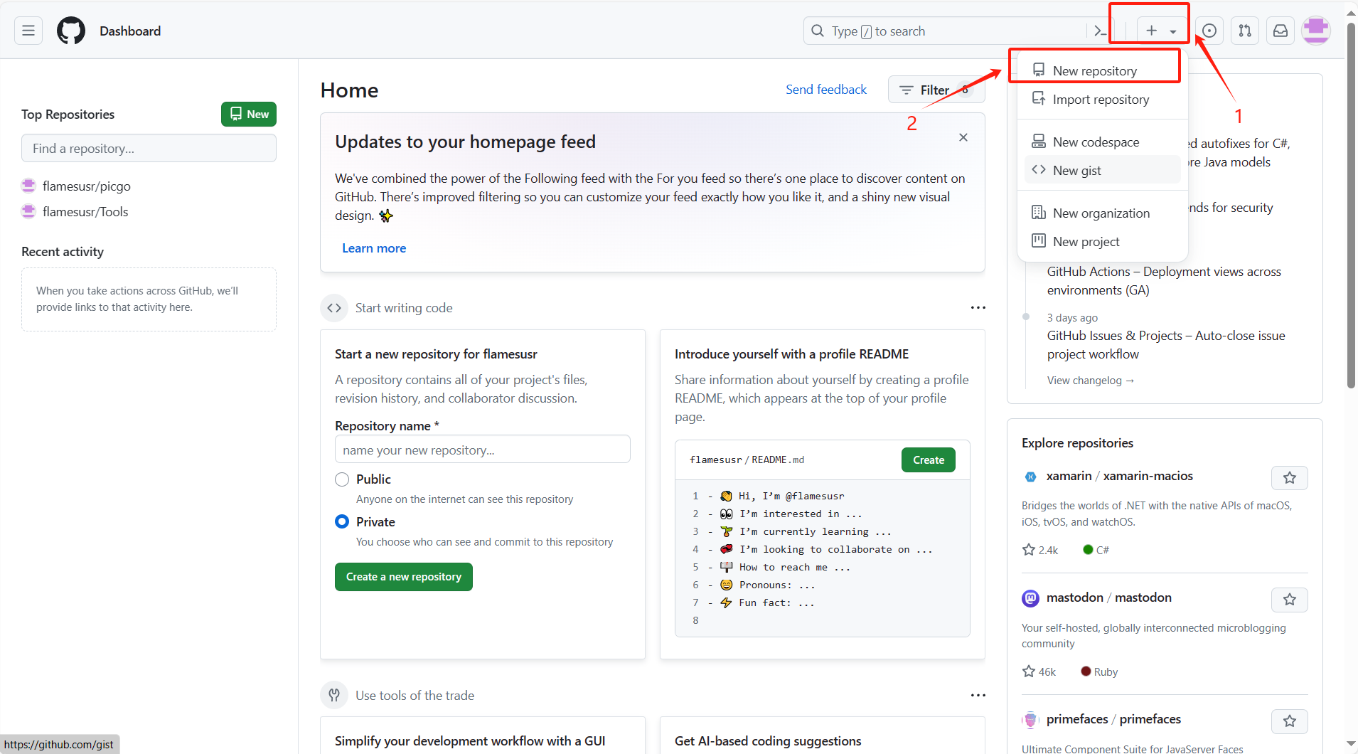The width and height of the screenshot is (1358, 754).
Task: Expand the Create new plus dropdown
Action: 1161,31
